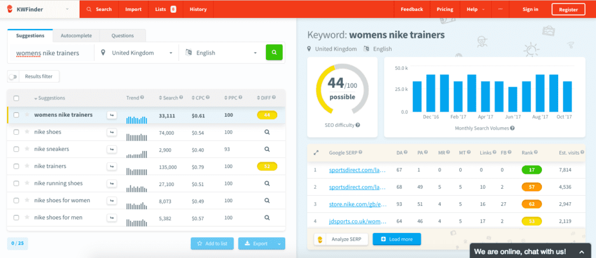Screen dimensions: 596x258
Task: Sort by Search volume column
Action: point(169,98)
